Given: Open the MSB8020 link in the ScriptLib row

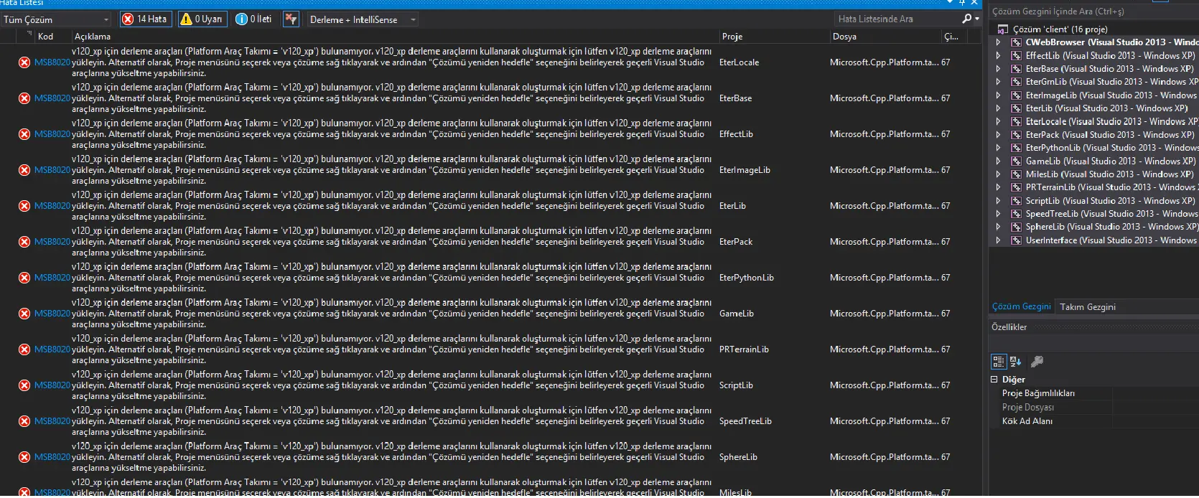Looking at the screenshot, I should (52, 385).
